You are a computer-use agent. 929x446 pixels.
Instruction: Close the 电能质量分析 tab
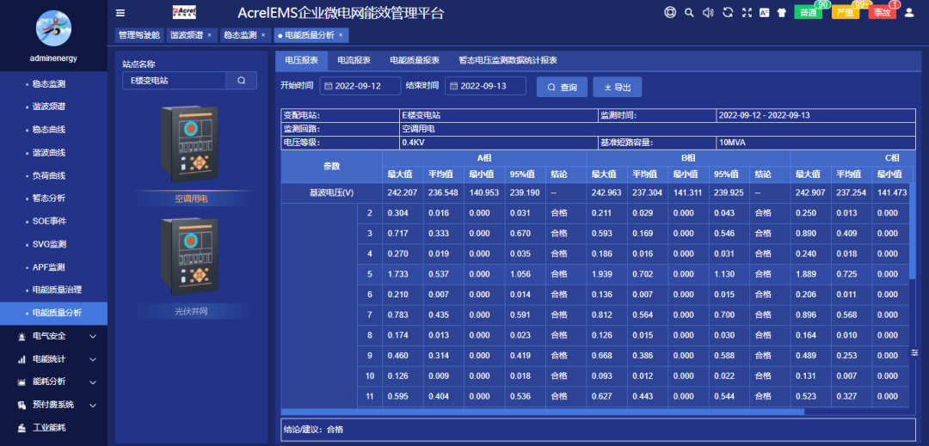(x=341, y=35)
